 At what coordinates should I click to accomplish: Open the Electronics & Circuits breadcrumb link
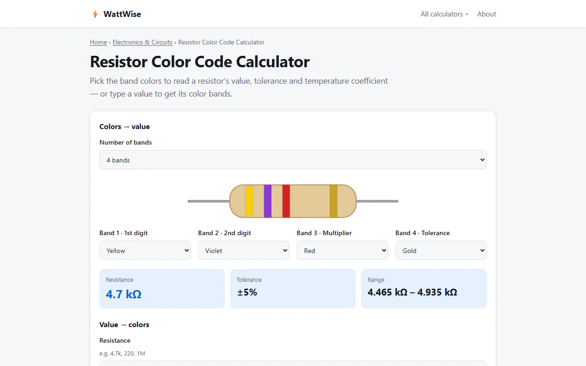(x=142, y=42)
